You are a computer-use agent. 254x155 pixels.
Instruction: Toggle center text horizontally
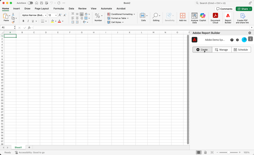(77, 18)
